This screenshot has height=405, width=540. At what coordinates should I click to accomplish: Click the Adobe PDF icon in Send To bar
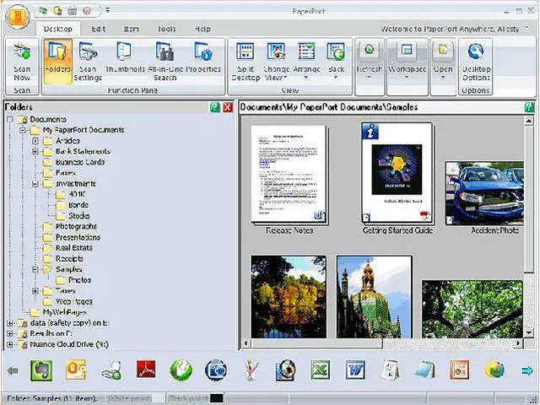click(147, 370)
